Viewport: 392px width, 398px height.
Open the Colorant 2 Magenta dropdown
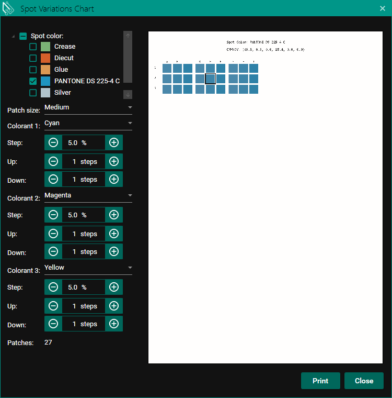[88, 195]
